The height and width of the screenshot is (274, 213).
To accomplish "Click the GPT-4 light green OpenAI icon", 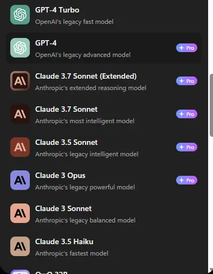I will coord(20,48).
